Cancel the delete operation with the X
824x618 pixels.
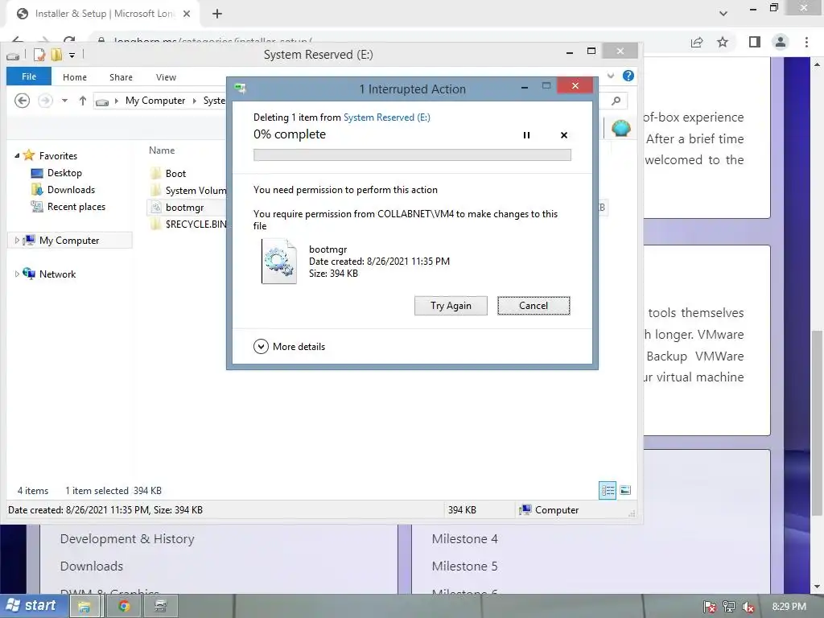click(x=564, y=135)
